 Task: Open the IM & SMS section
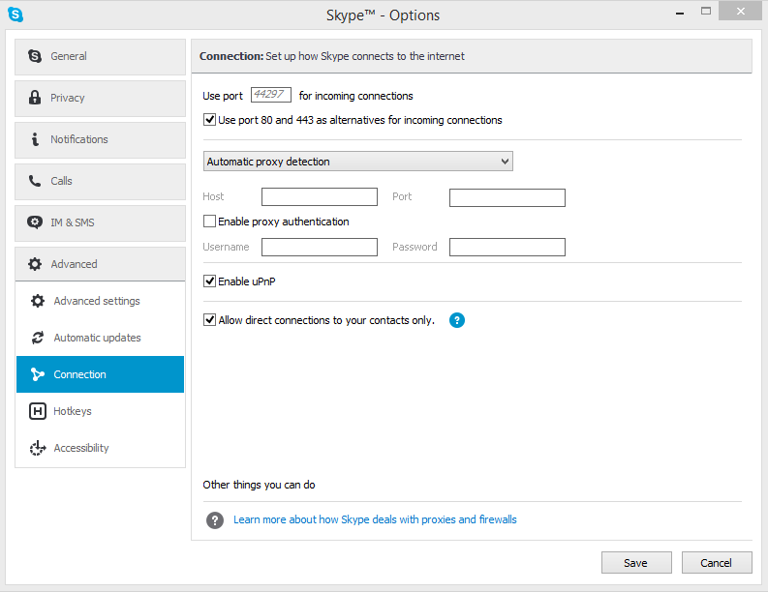[x=100, y=223]
